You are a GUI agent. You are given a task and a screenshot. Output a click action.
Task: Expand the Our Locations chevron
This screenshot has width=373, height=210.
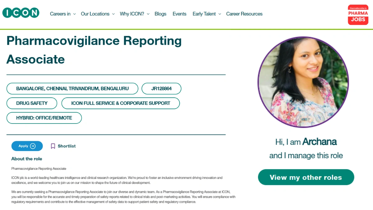[x=113, y=14]
